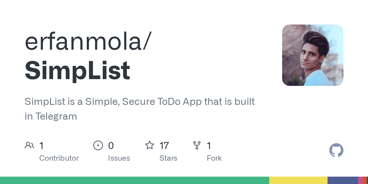Click the GitHub Octocat logo

click(x=336, y=150)
